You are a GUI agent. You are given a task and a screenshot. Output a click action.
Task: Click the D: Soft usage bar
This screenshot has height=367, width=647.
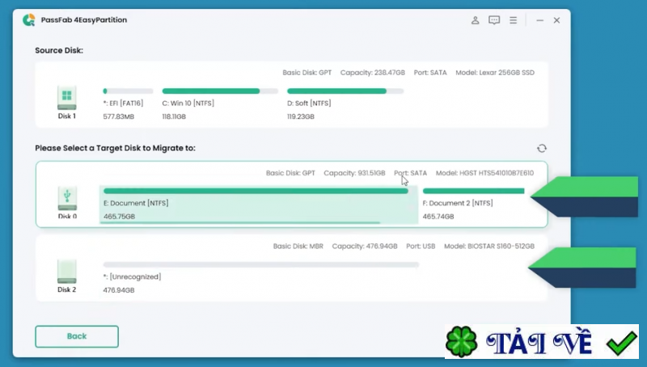point(345,91)
